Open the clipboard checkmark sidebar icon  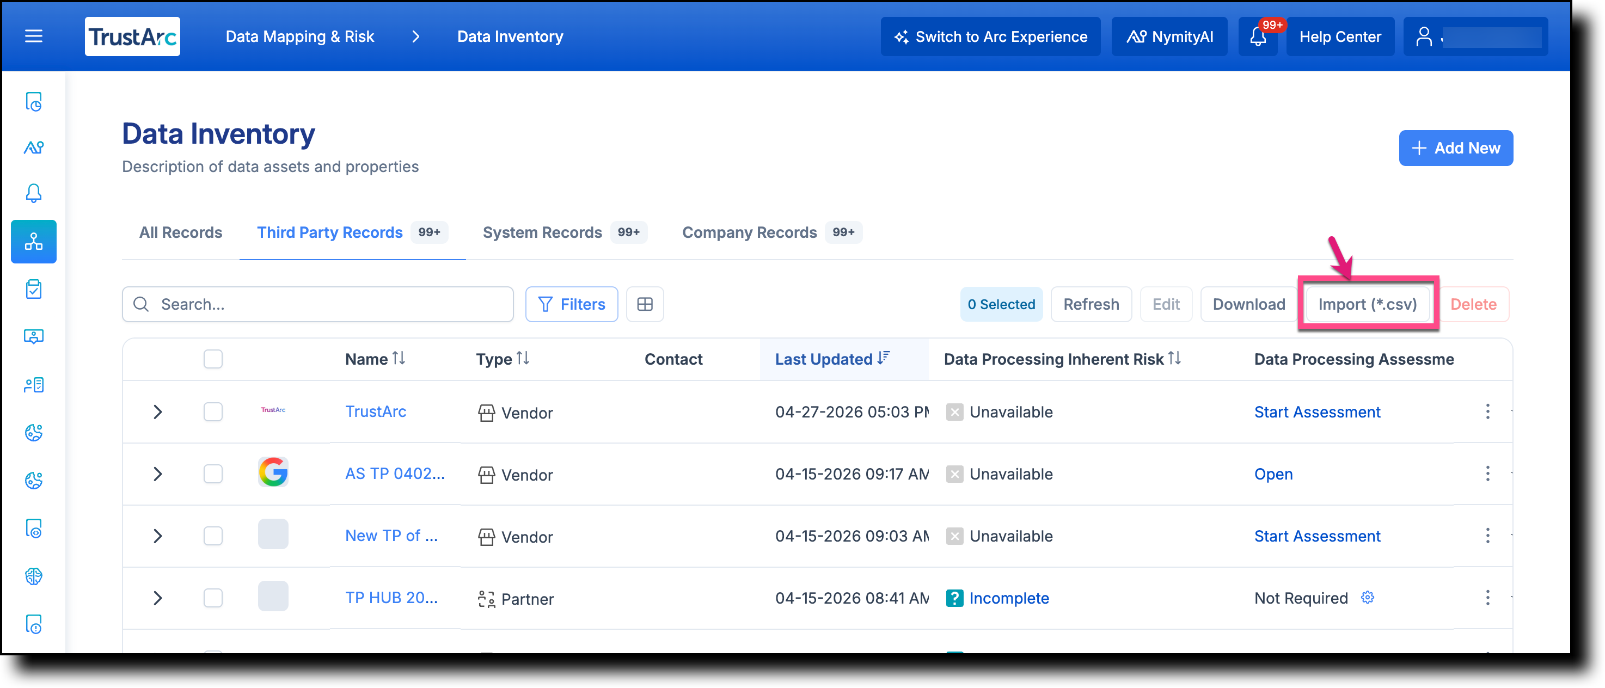tap(34, 289)
